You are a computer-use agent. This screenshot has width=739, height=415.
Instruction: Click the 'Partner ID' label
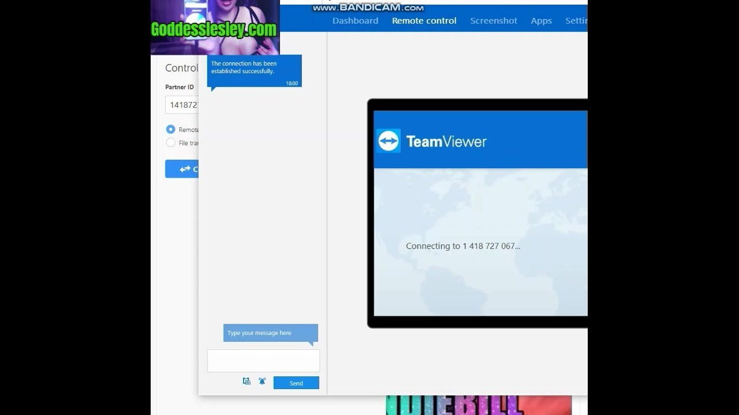(180, 87)
